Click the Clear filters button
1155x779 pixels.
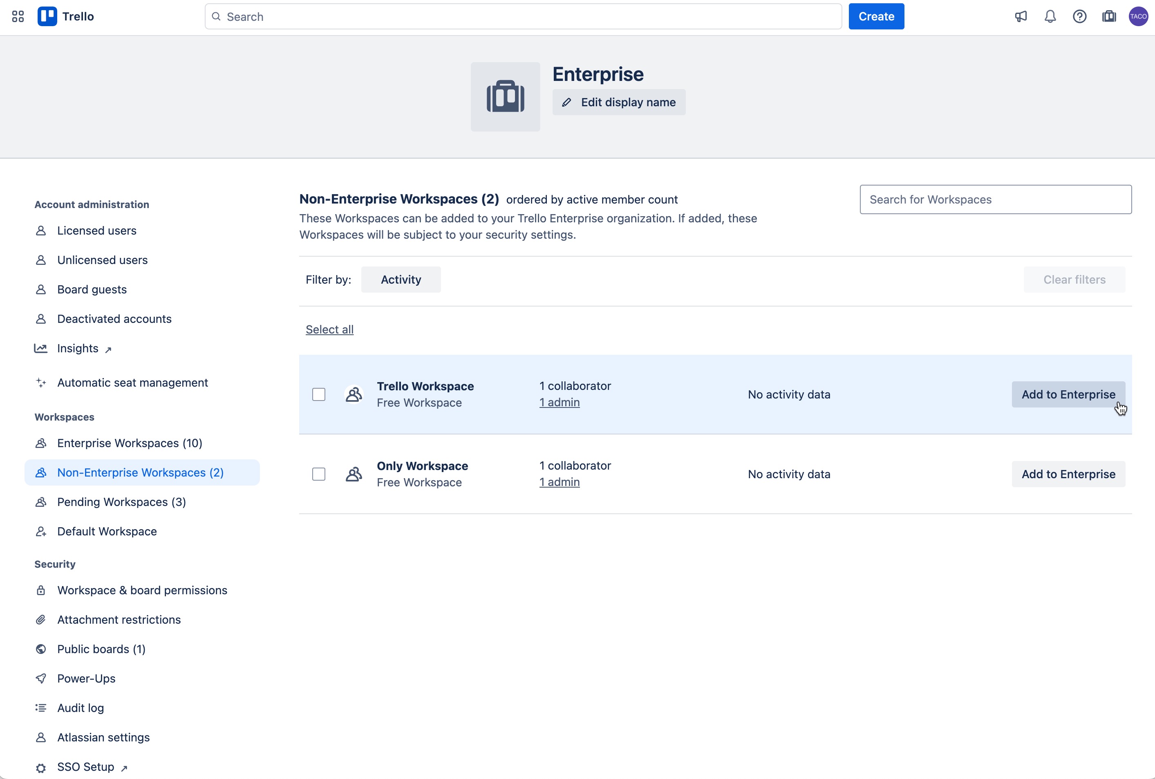coord(1074,280)
